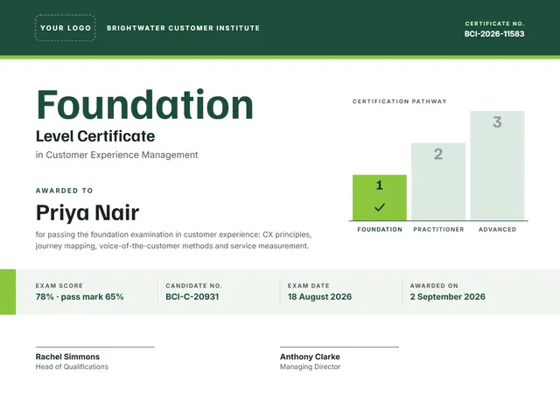Click the signatory name Anthony Clarke
Screen dimensions: 560x396
click(310, 357)
